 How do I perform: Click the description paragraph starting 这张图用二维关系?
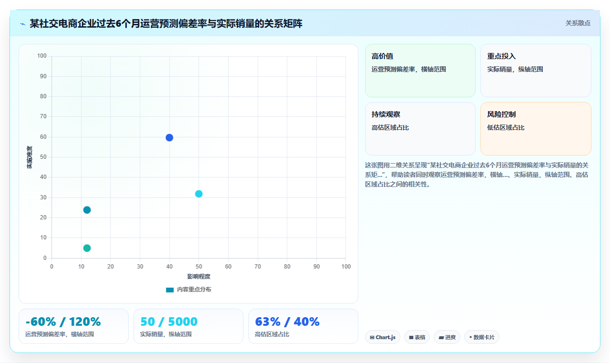coord(477,175)
